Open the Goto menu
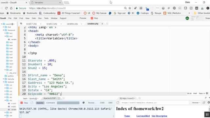210x118 pixels. pos(34,18)
